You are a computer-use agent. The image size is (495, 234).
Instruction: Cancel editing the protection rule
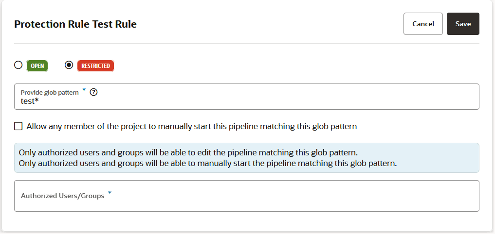tap(423, 24)
